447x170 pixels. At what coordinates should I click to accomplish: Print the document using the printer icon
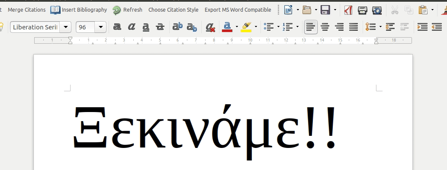click(362, 10)
